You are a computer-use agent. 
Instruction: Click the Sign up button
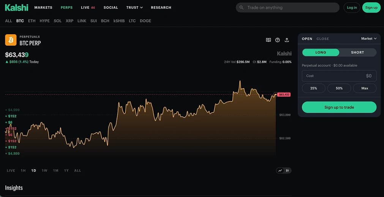[x=371, y=8]
